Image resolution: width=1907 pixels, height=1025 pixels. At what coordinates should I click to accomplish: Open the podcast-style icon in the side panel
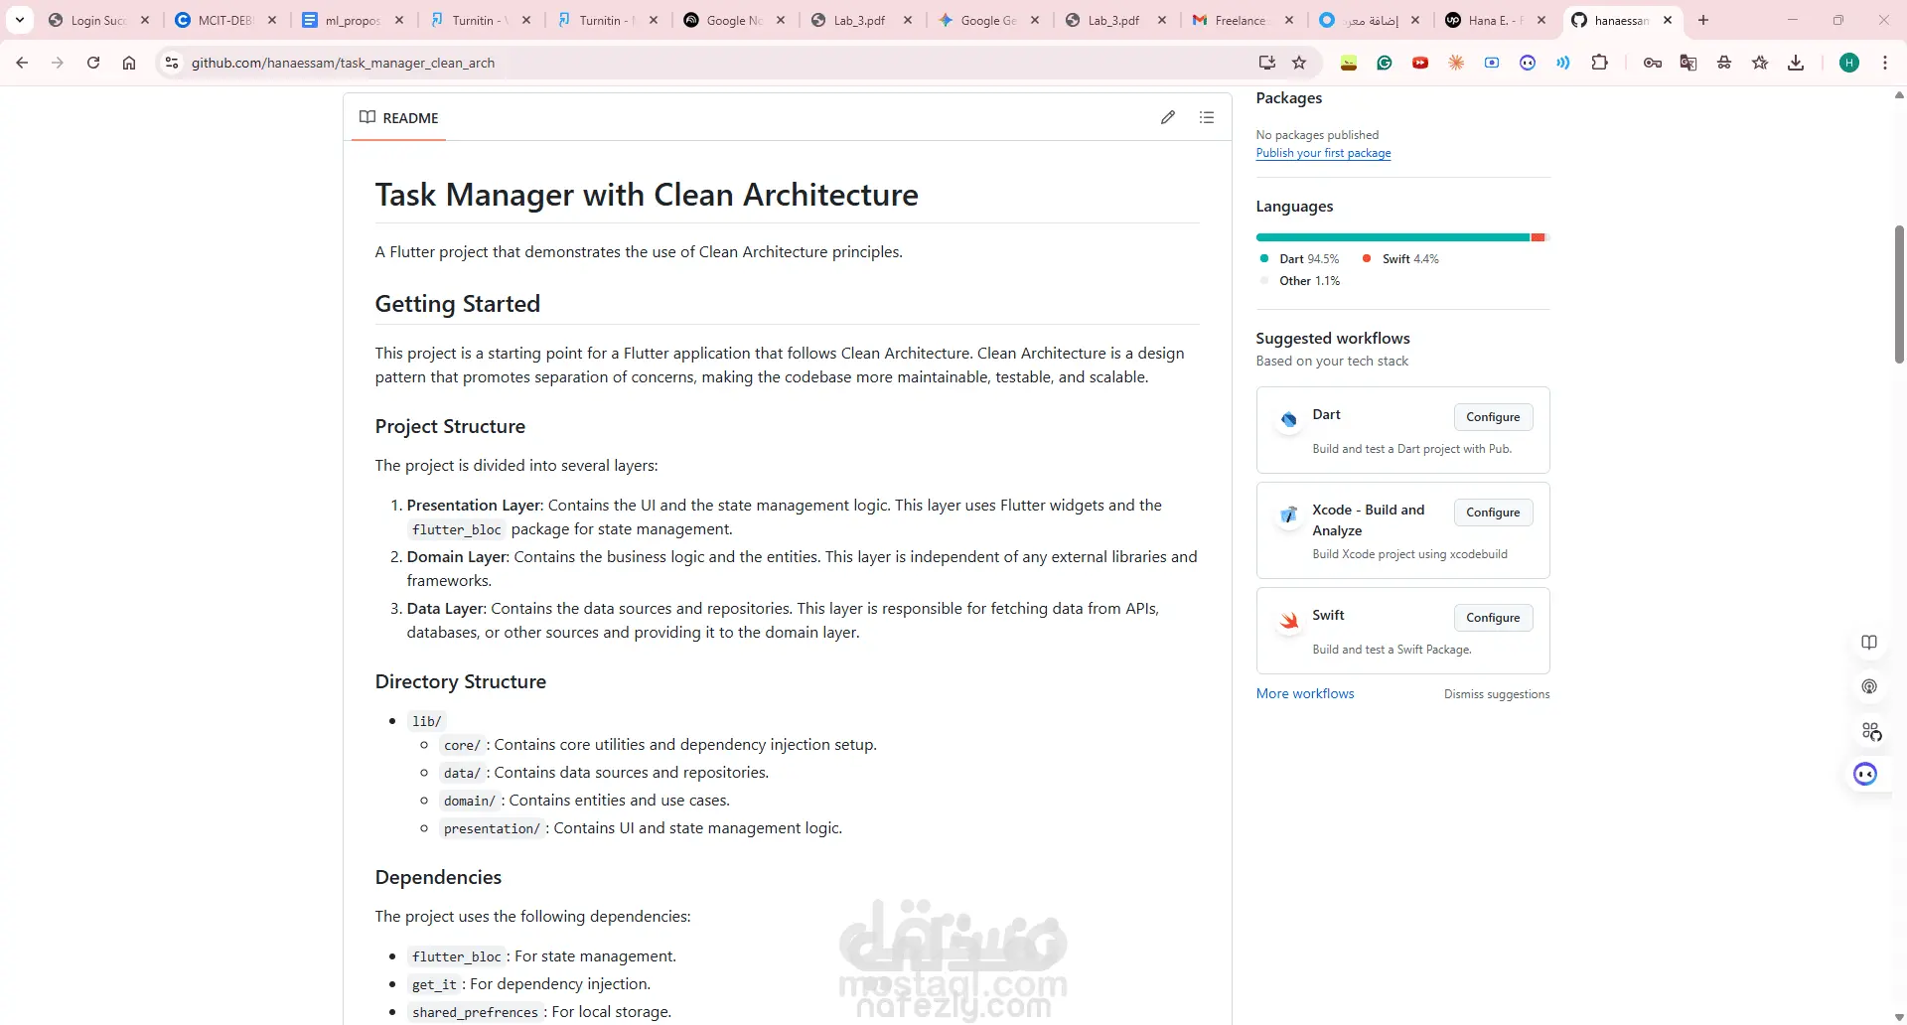pos(1869,686)
